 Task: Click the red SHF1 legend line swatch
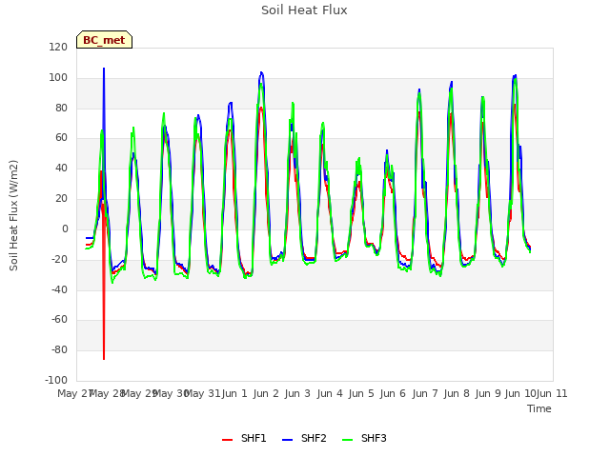pos(227,440)
